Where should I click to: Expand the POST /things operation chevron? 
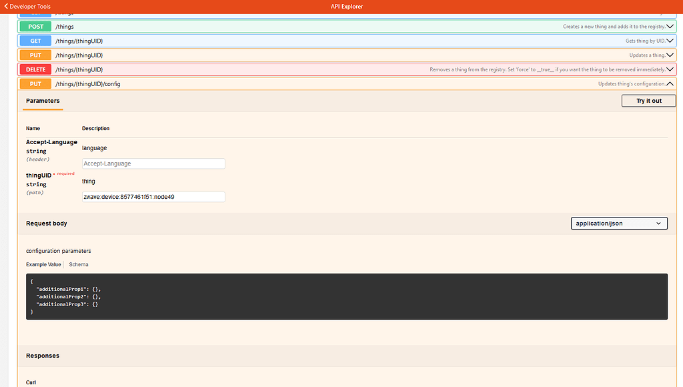(x=669, y=26)
